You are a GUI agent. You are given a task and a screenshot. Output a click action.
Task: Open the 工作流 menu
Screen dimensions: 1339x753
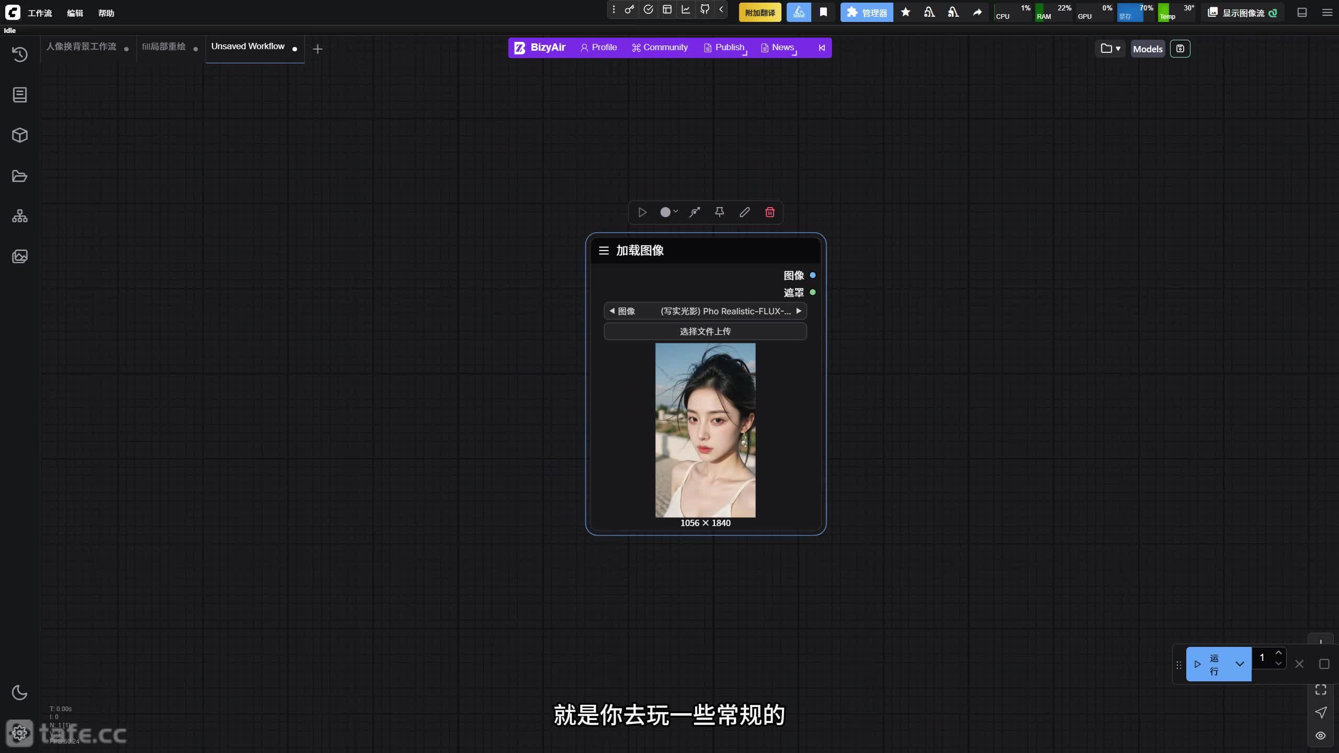click(x=40, y=13)
